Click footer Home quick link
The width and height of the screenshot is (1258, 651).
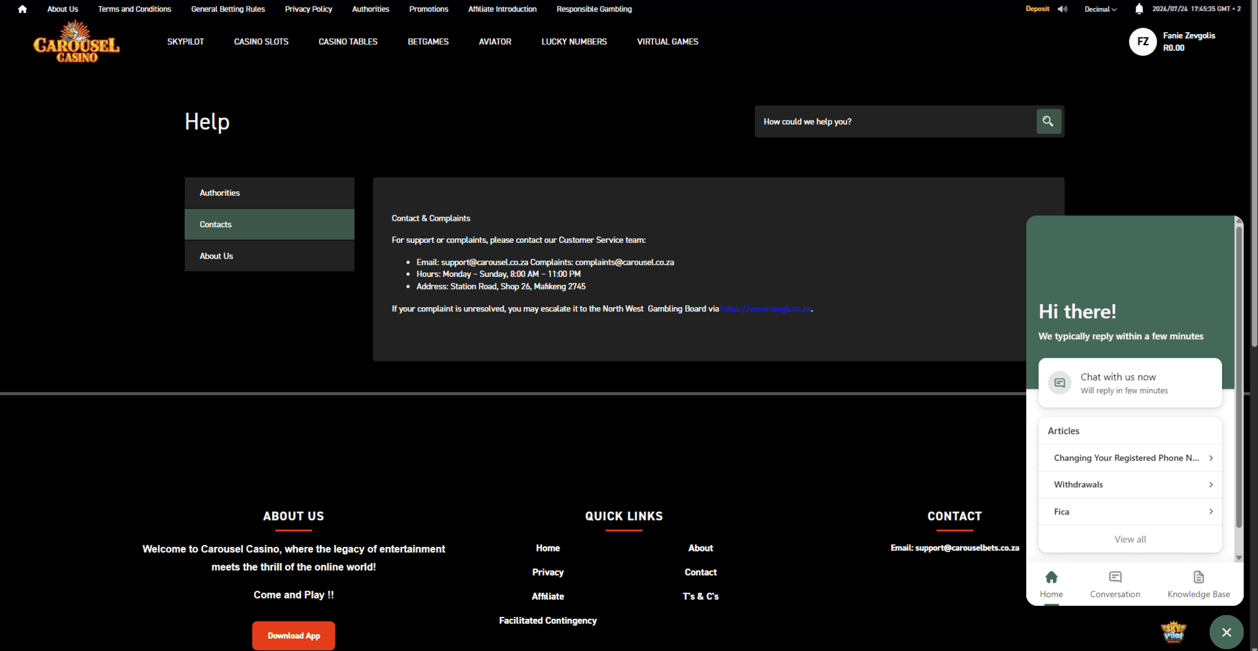click(548, 548)
